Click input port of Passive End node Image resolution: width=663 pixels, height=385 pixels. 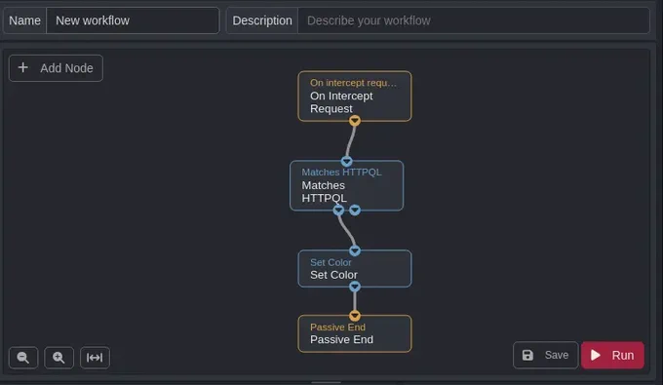coord(355,316)
